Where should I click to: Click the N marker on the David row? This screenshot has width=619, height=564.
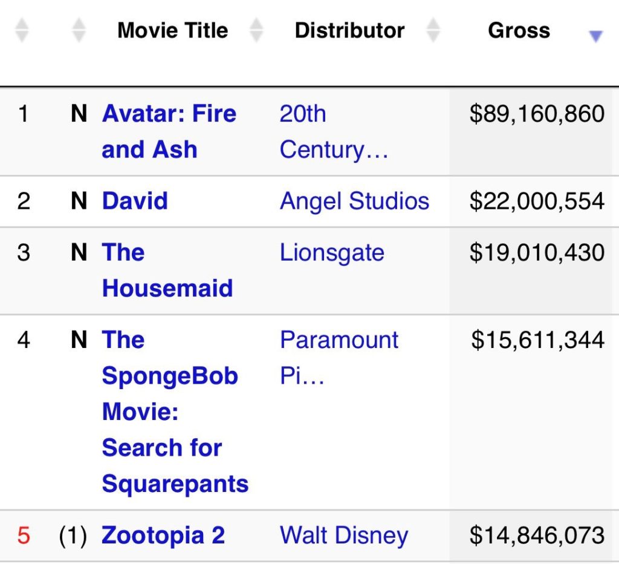coord(79,201)
